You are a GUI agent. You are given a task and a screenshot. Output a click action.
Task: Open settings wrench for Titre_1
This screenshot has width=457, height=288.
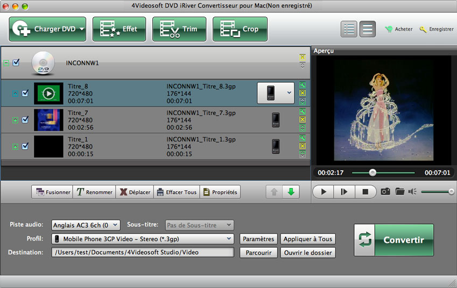point(303,138)
